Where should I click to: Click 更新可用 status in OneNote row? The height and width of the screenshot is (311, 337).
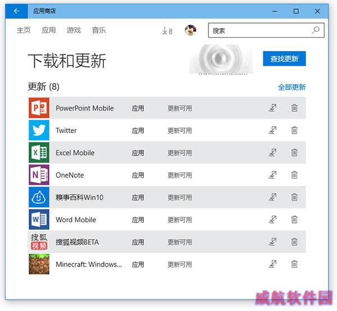point(180,175)
